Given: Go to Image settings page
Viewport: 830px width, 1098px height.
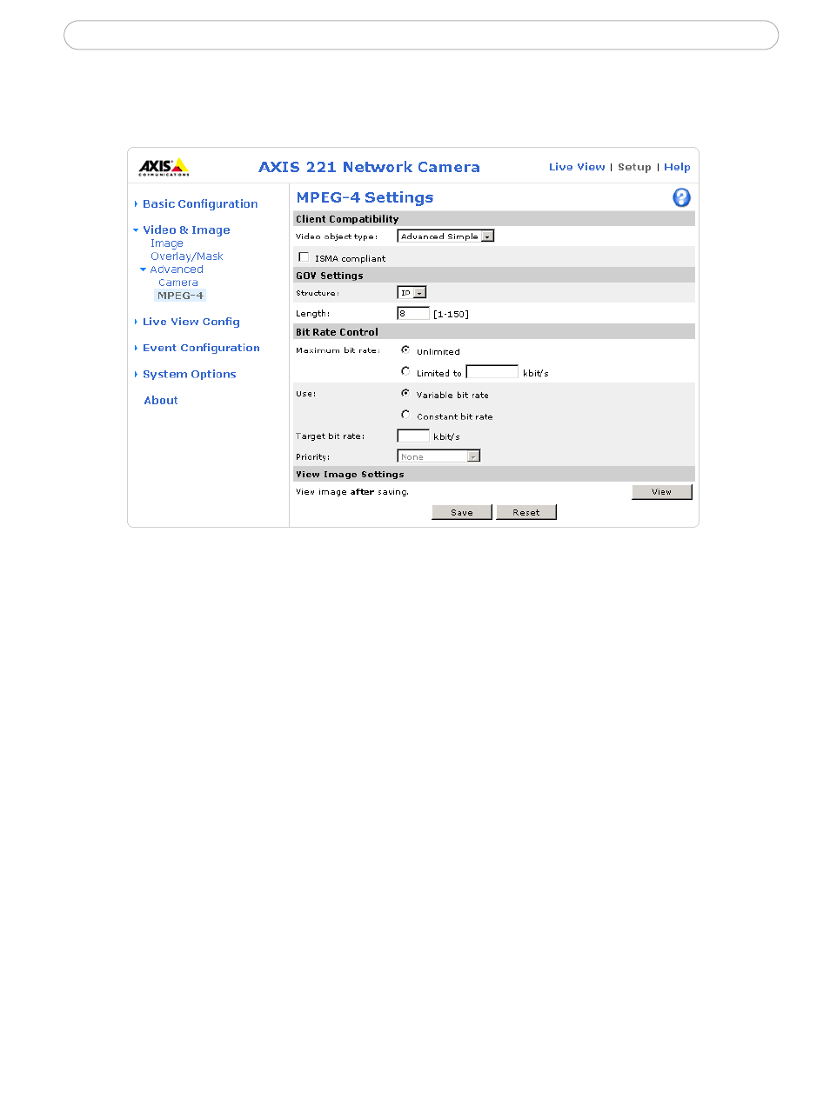Looking at the screenshot, I should [x=167, y=243].
